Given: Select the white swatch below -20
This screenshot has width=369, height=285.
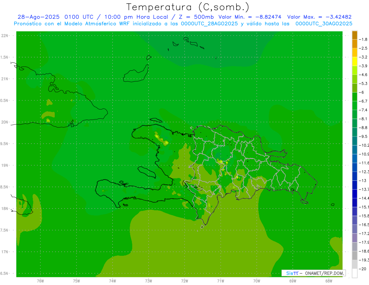Looking at the screenshot, I should (x=355, y=273).
